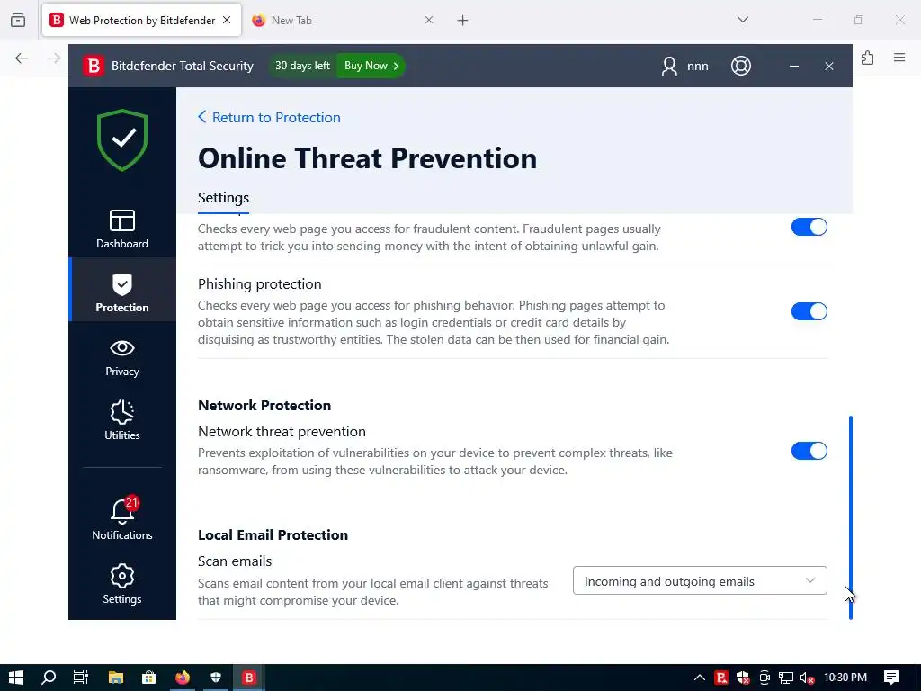
Task: Open the Privacy eye icon section
Action: click(x=122, y=348)
